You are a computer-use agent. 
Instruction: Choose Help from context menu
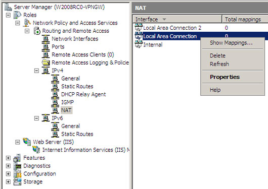pos(233,90)
